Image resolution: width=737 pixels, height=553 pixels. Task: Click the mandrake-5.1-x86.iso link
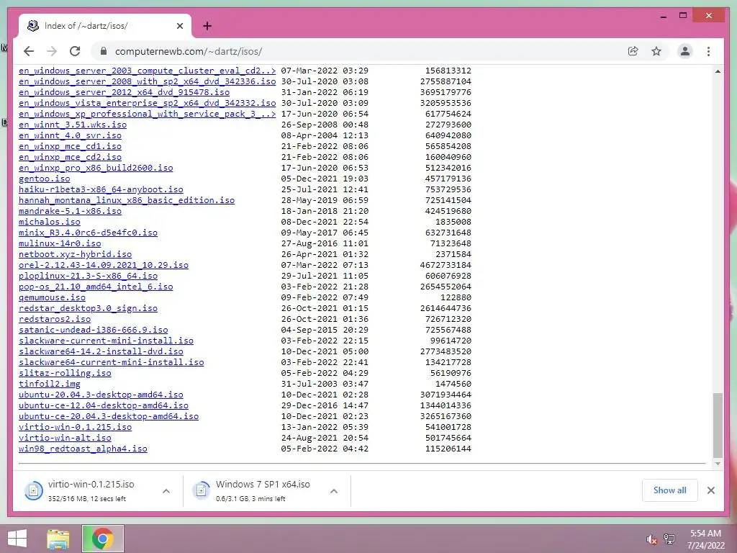coord(70,211)
